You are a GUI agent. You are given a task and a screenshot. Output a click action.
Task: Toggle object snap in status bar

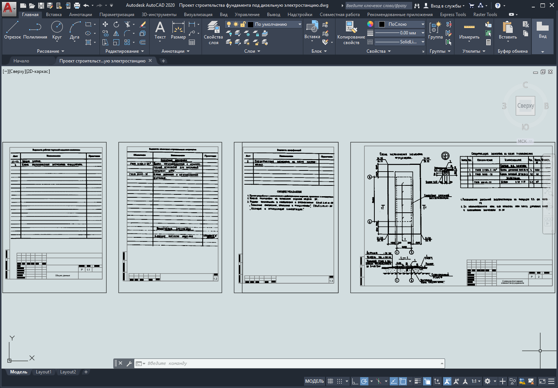[403, 381]
